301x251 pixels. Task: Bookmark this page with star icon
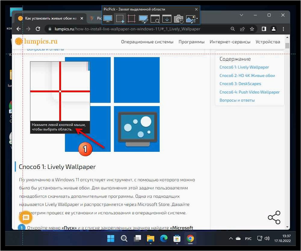252,29
